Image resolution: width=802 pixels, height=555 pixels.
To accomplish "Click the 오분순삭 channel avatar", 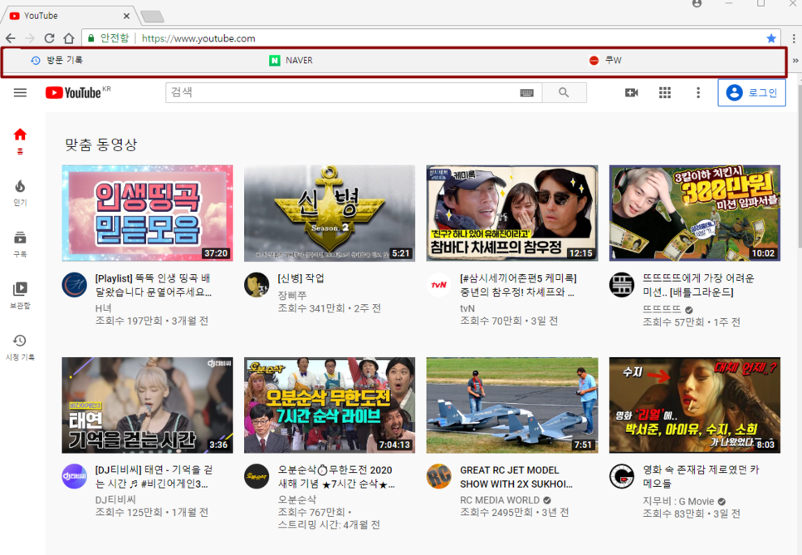I will pos(257,476).
